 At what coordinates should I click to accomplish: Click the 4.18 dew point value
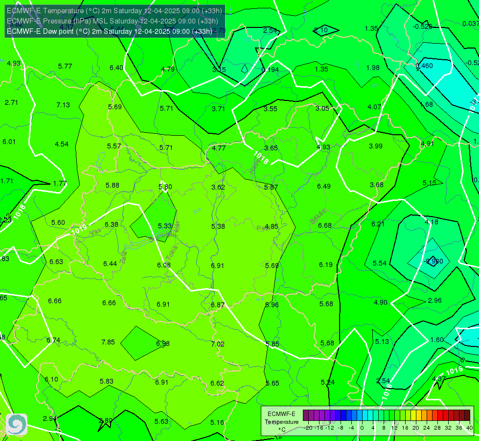click(x=432, y=222)
